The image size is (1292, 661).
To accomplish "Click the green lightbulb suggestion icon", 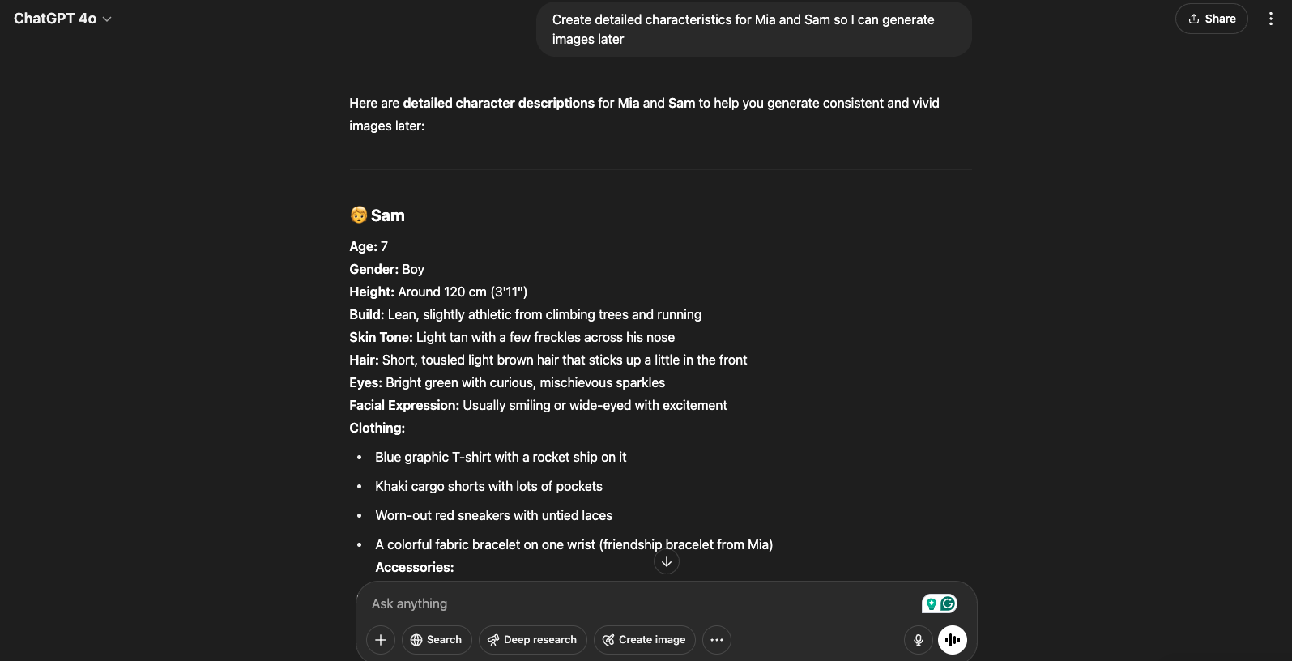I will pos(932,603).
